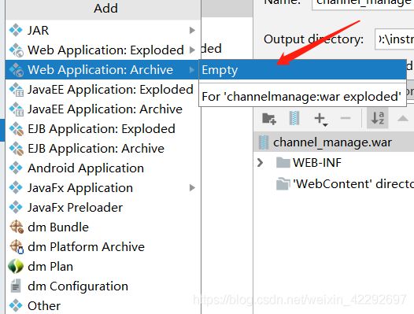The image size is (414, 314).
Task: Click the create archive toolbar icon
Action: pos(294,118)
